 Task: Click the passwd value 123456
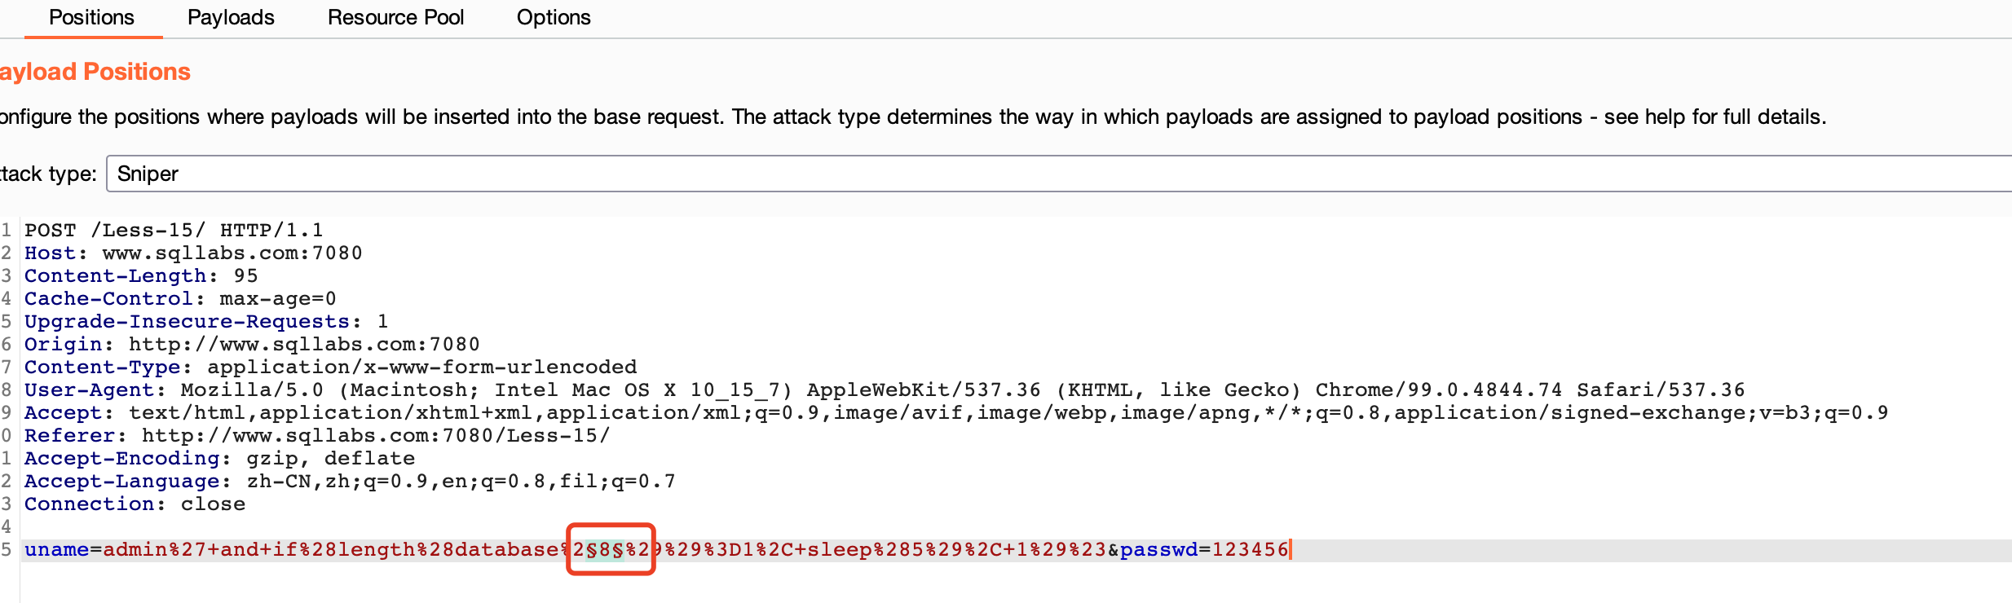coord(1250,550)
